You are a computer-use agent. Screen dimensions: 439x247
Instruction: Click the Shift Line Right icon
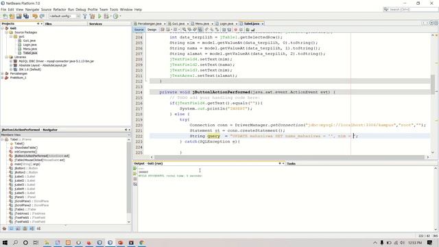point(229,30)
